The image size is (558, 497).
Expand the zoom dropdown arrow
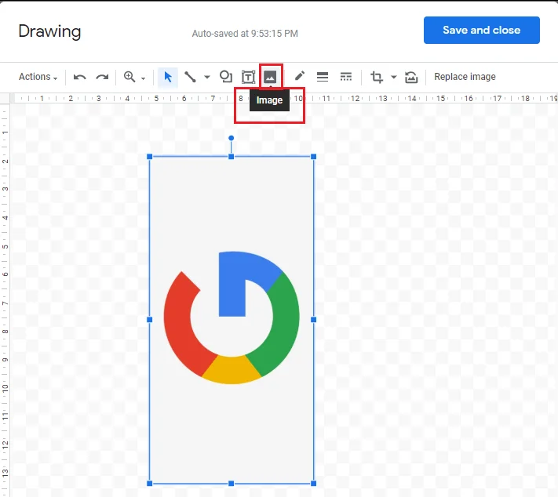pyautogui.click(x=143, y=78)
